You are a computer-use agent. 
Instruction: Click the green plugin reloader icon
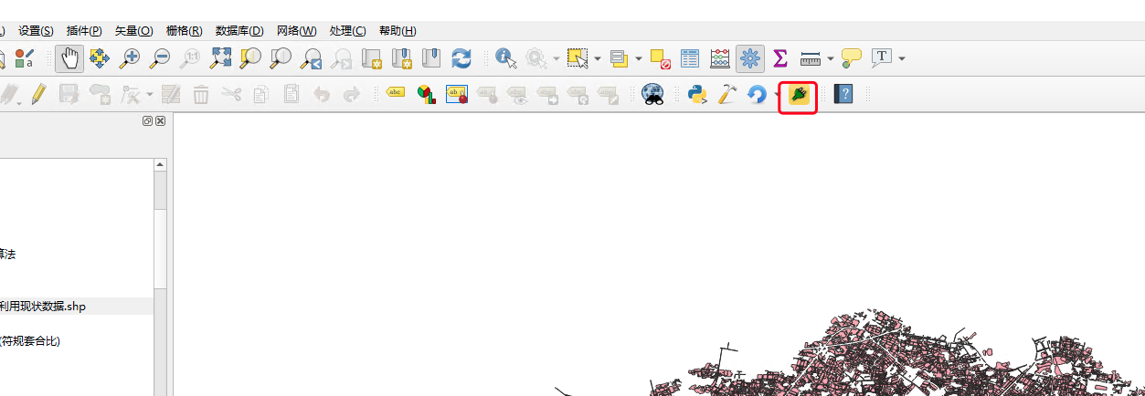797,94
